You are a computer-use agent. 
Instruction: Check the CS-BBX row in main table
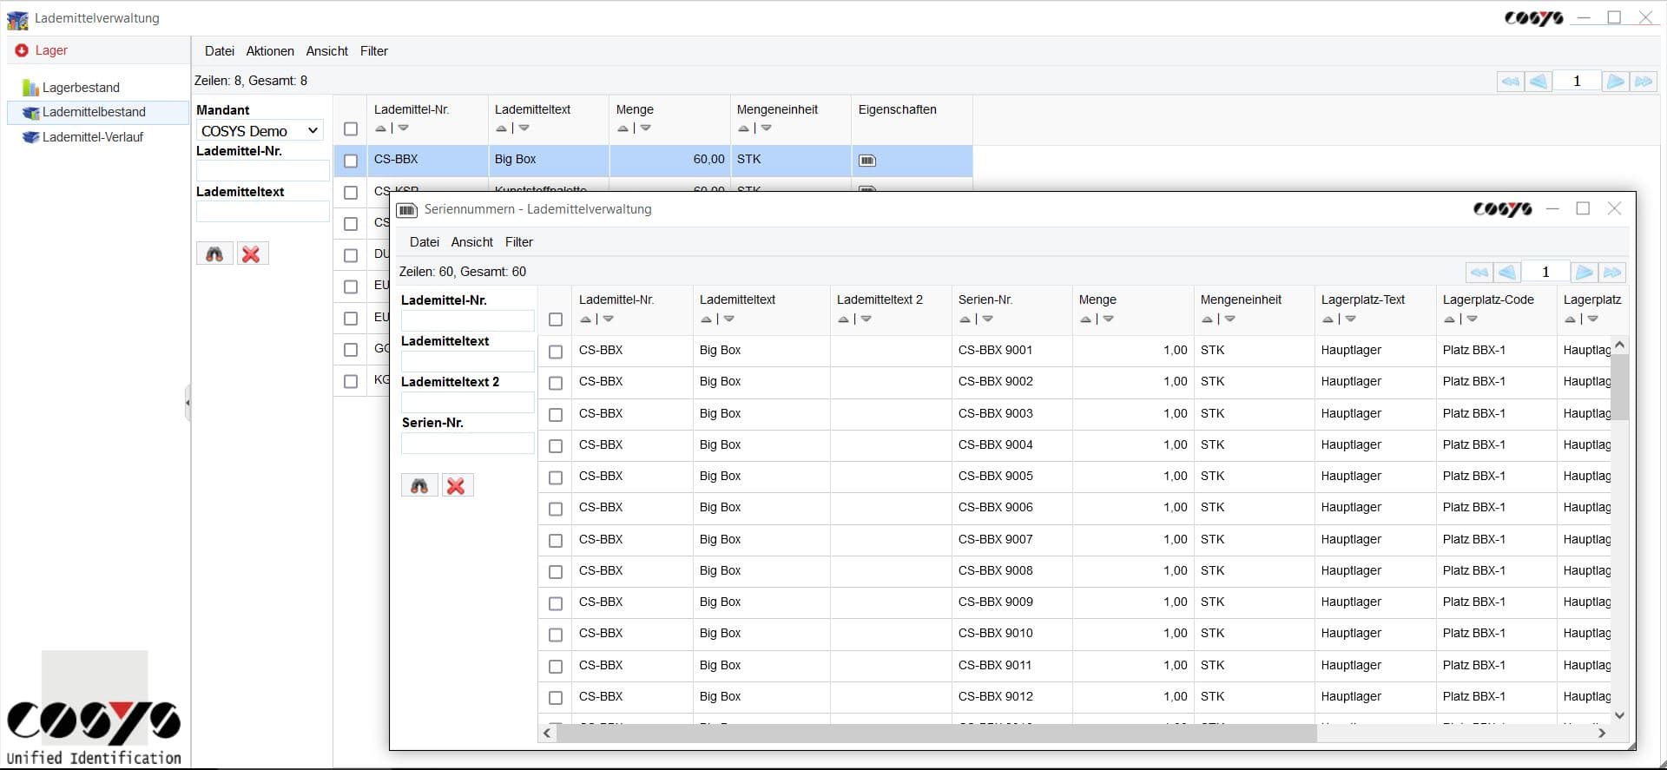point(351,161)
